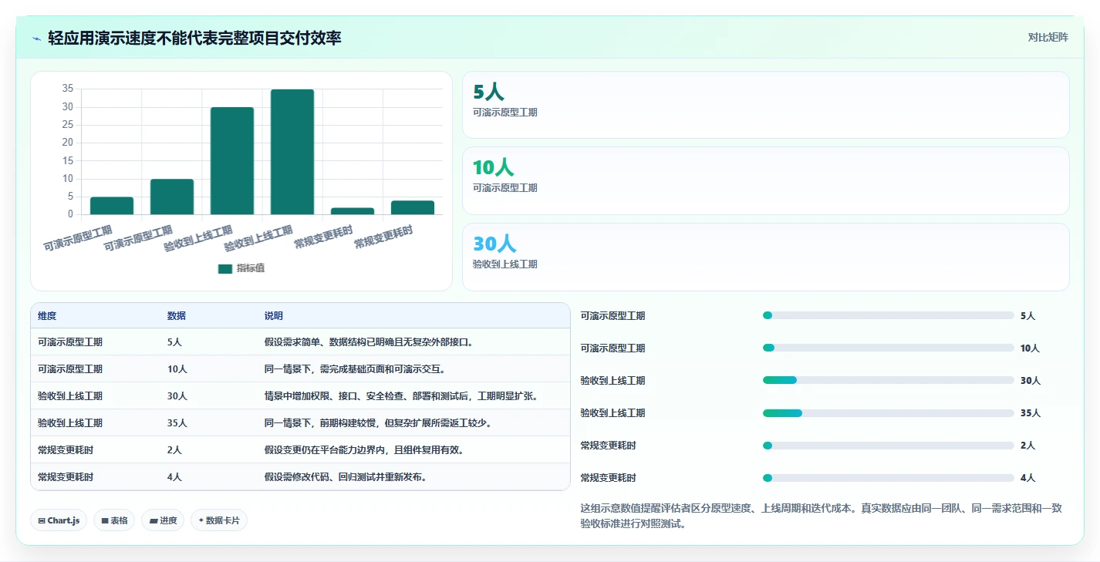Image resolution: width=1100 pixels, height=562 pixels.
Task: Click the description about 前期构建较慢
Action: (x=378, y=423)
